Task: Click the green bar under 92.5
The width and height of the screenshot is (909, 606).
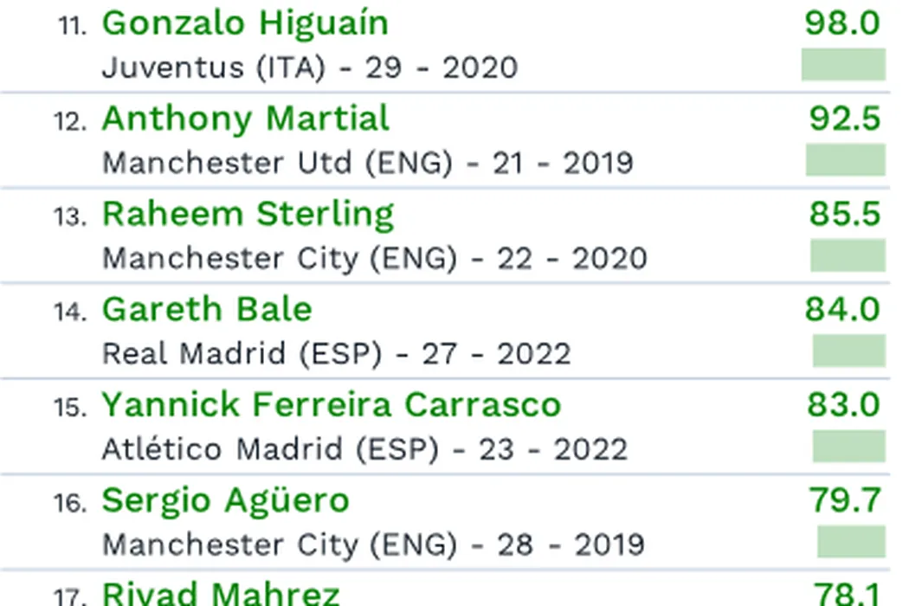Action: click(845, 160)
